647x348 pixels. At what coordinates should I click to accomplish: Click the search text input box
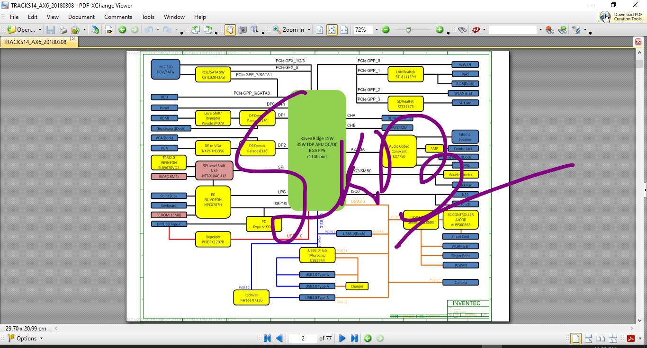(513, 30)
